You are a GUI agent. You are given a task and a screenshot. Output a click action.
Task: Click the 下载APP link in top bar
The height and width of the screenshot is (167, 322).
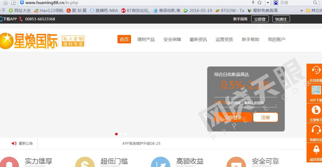(x=8, y=19)
